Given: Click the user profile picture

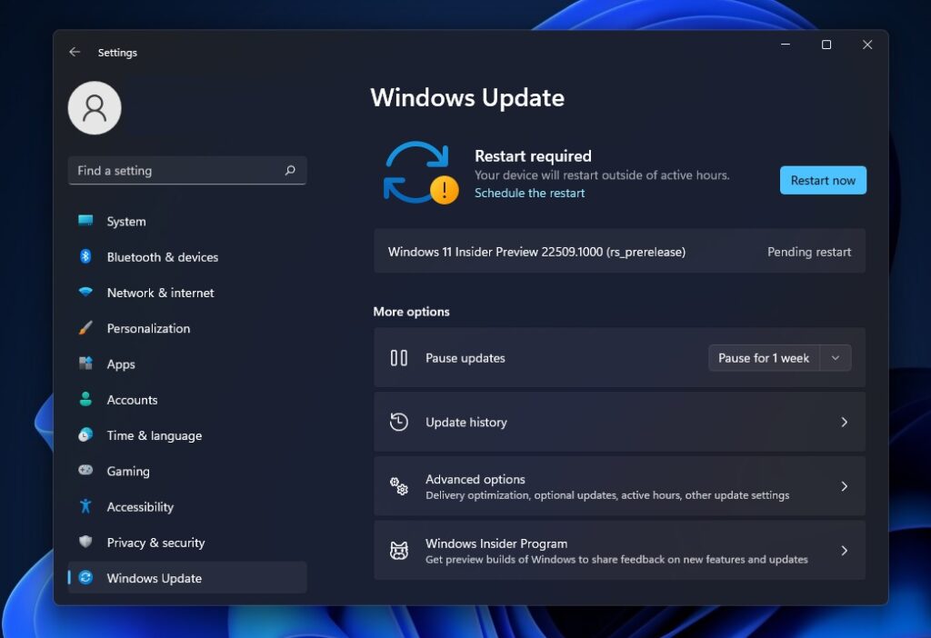Looking at the screenshot, I should pyautogui.click(x=95, y=106).
